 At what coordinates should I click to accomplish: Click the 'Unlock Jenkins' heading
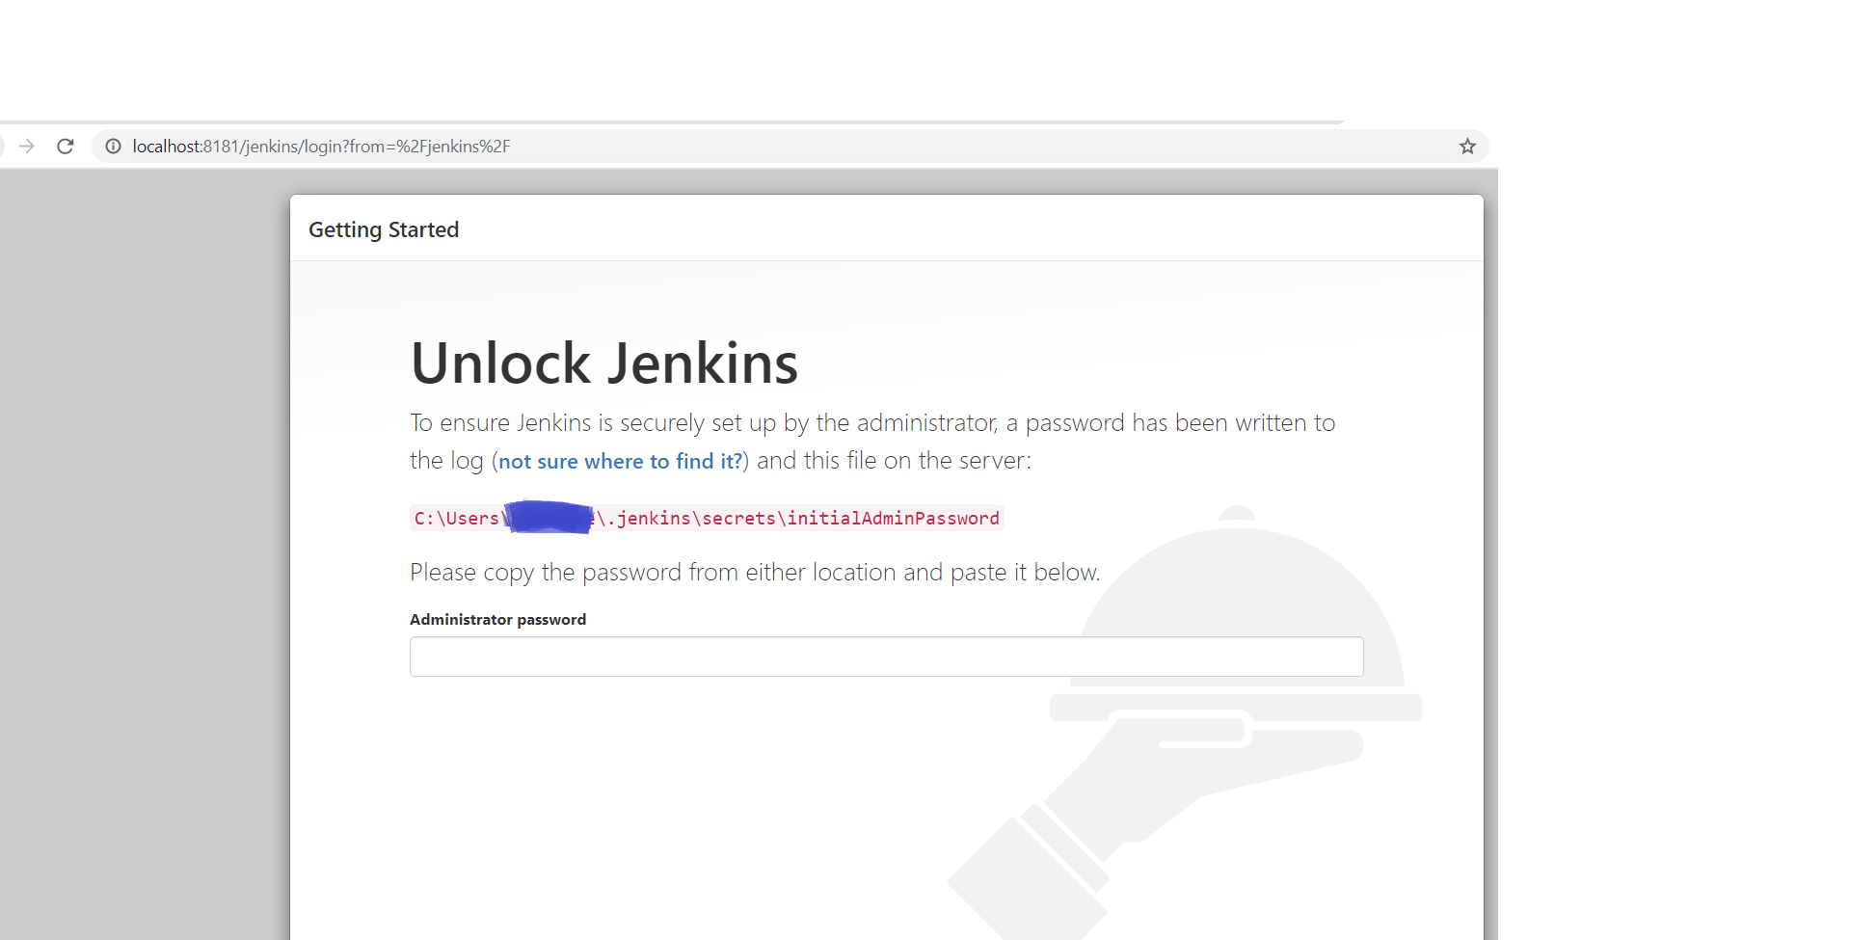pyautogui.click(x=603, y=363)
